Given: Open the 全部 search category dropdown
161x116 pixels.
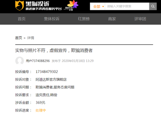Looking at the screenshot, I should (98, 6).
